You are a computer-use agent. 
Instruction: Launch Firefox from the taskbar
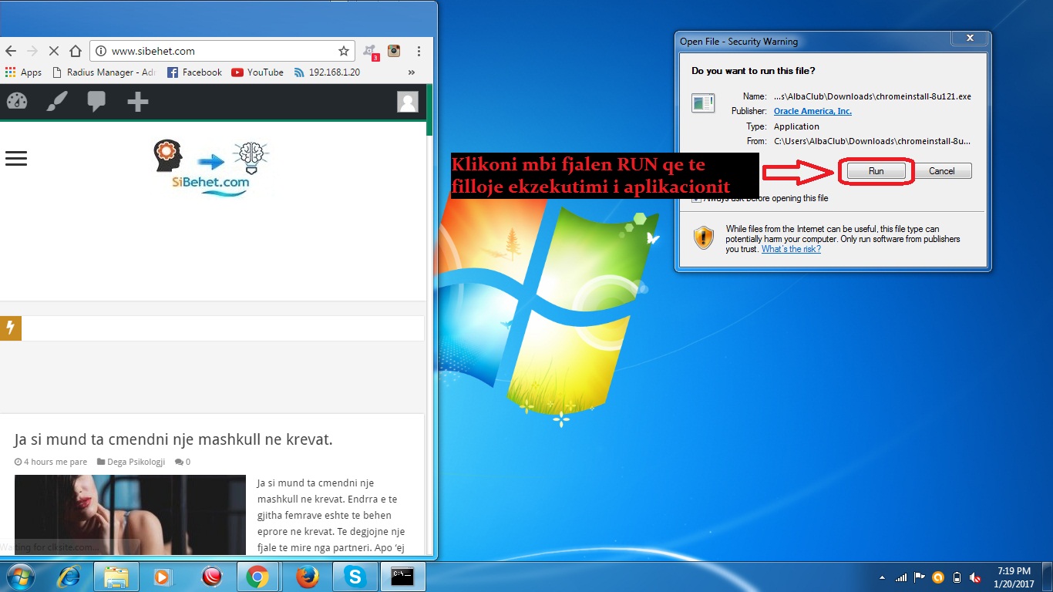click(307, 577)
